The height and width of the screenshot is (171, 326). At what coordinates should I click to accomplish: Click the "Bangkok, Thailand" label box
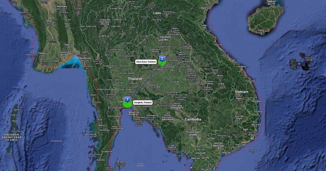(x=143, y=103)
